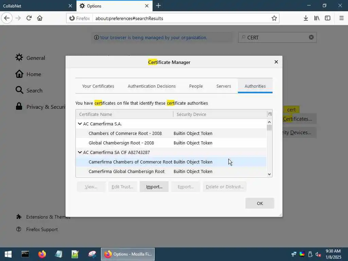Click the certificate list scroll down arrow

(269, 174)
